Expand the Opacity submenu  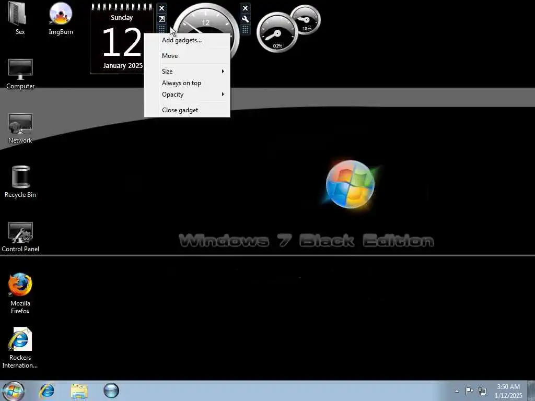coord(187,95)
